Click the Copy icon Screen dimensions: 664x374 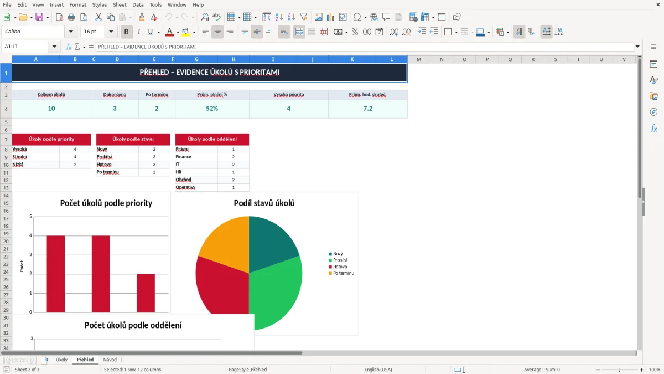click(111, 17)
